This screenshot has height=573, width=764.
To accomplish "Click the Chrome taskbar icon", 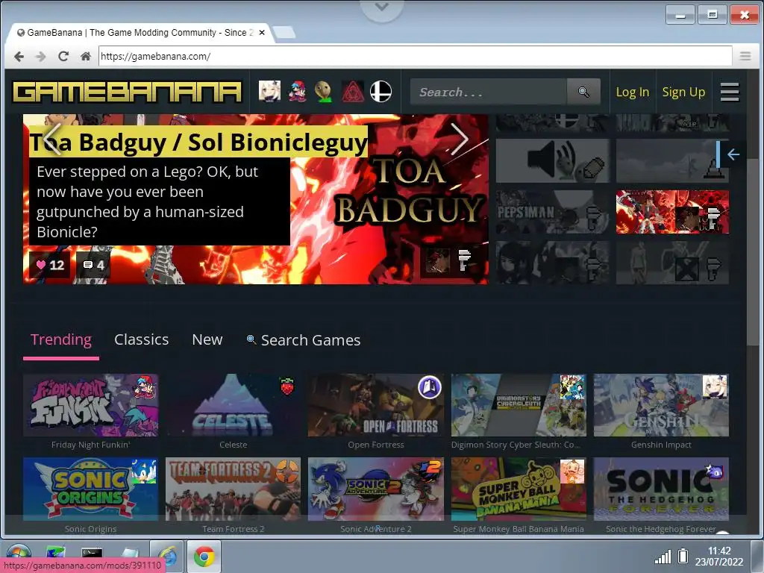I will coord(204,557).
